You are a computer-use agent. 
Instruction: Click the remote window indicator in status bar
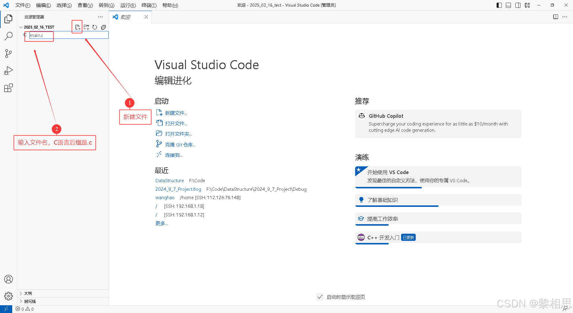click(x=6, y=309)
